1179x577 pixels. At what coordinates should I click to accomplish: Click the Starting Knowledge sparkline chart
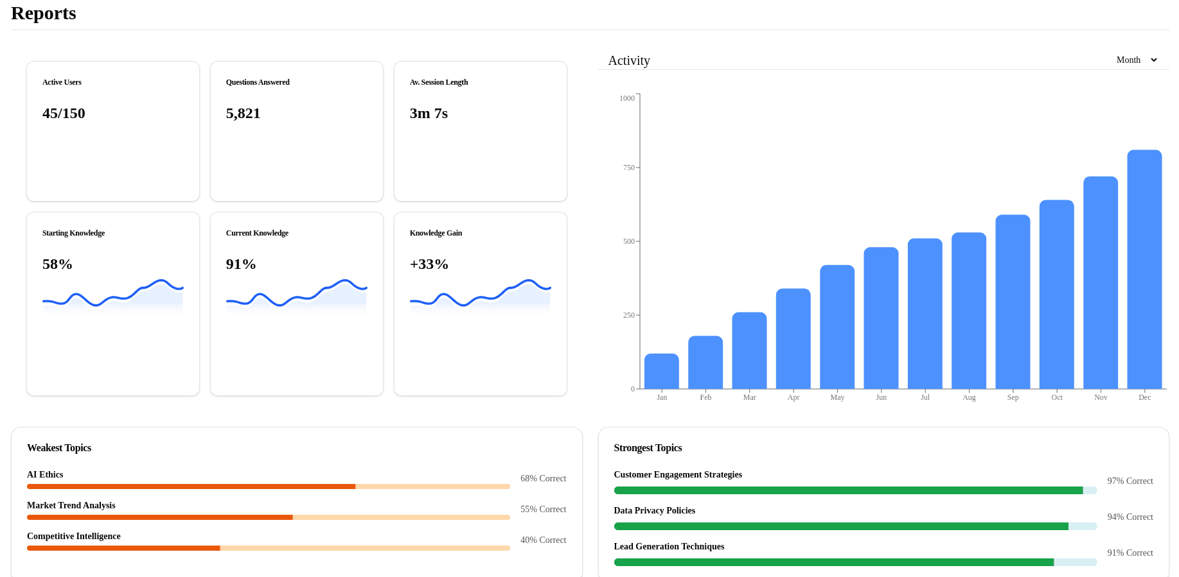point(113,297)
